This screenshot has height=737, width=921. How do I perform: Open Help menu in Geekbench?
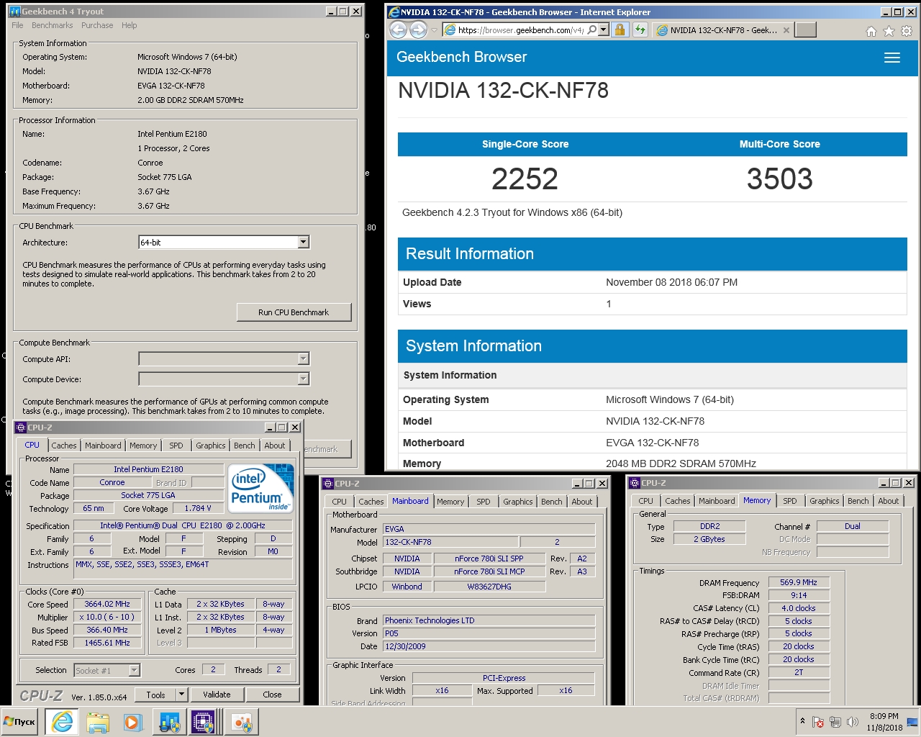click(x=129, y=25)
